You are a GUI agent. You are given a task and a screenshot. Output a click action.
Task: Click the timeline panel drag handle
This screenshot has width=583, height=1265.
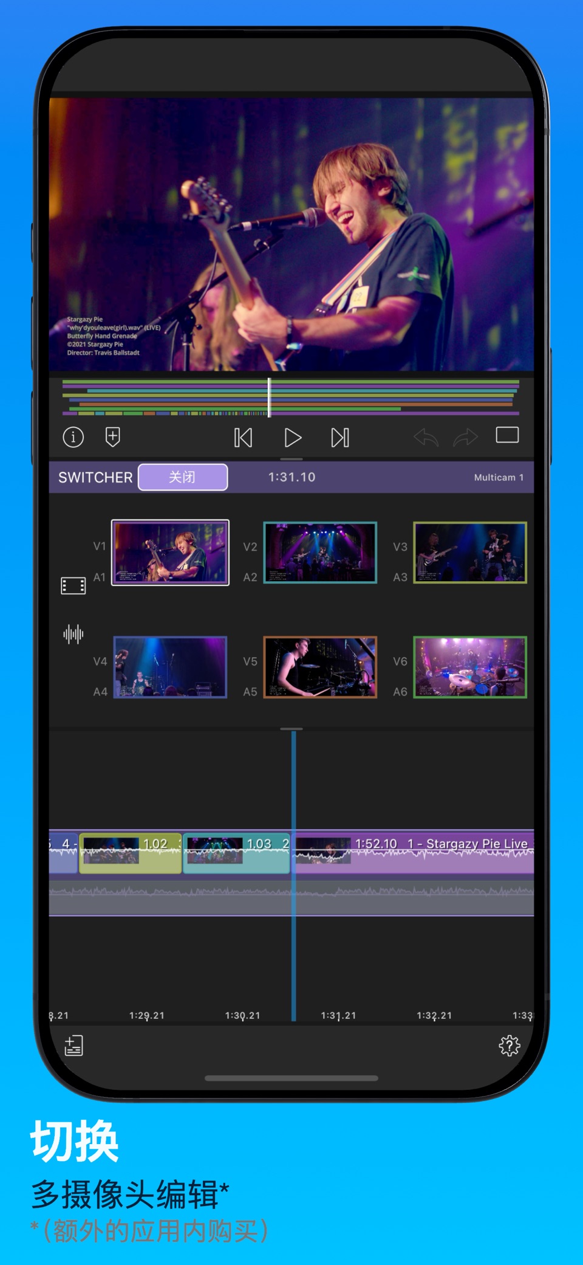click(291, 729)
